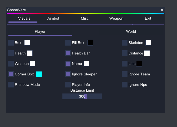
Task: Turn on Rainbow Mode checkbox
Action: pyautogui.click(x=11, y=85)
